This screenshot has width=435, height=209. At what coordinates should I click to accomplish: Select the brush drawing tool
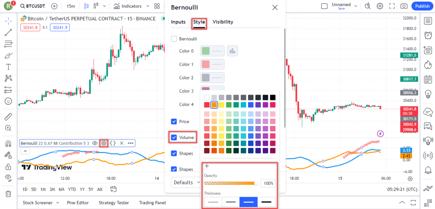click(x=8, y=56)
